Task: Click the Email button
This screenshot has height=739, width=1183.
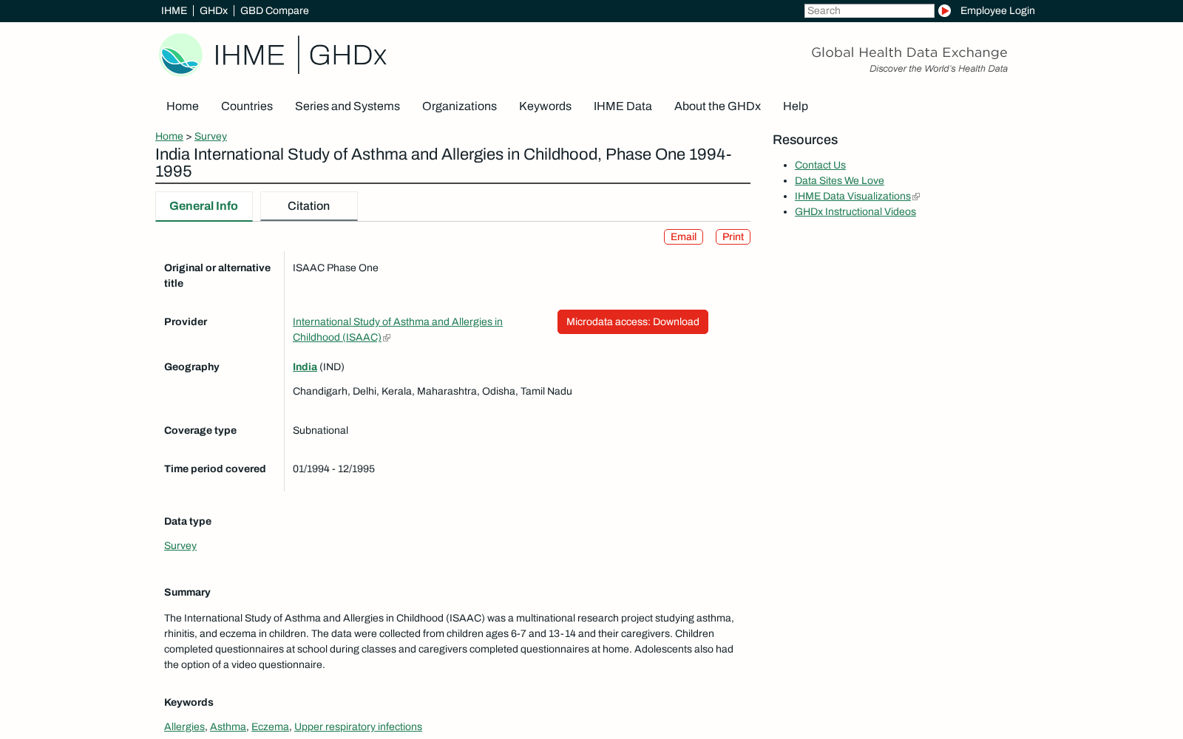Action: (683, 236)
